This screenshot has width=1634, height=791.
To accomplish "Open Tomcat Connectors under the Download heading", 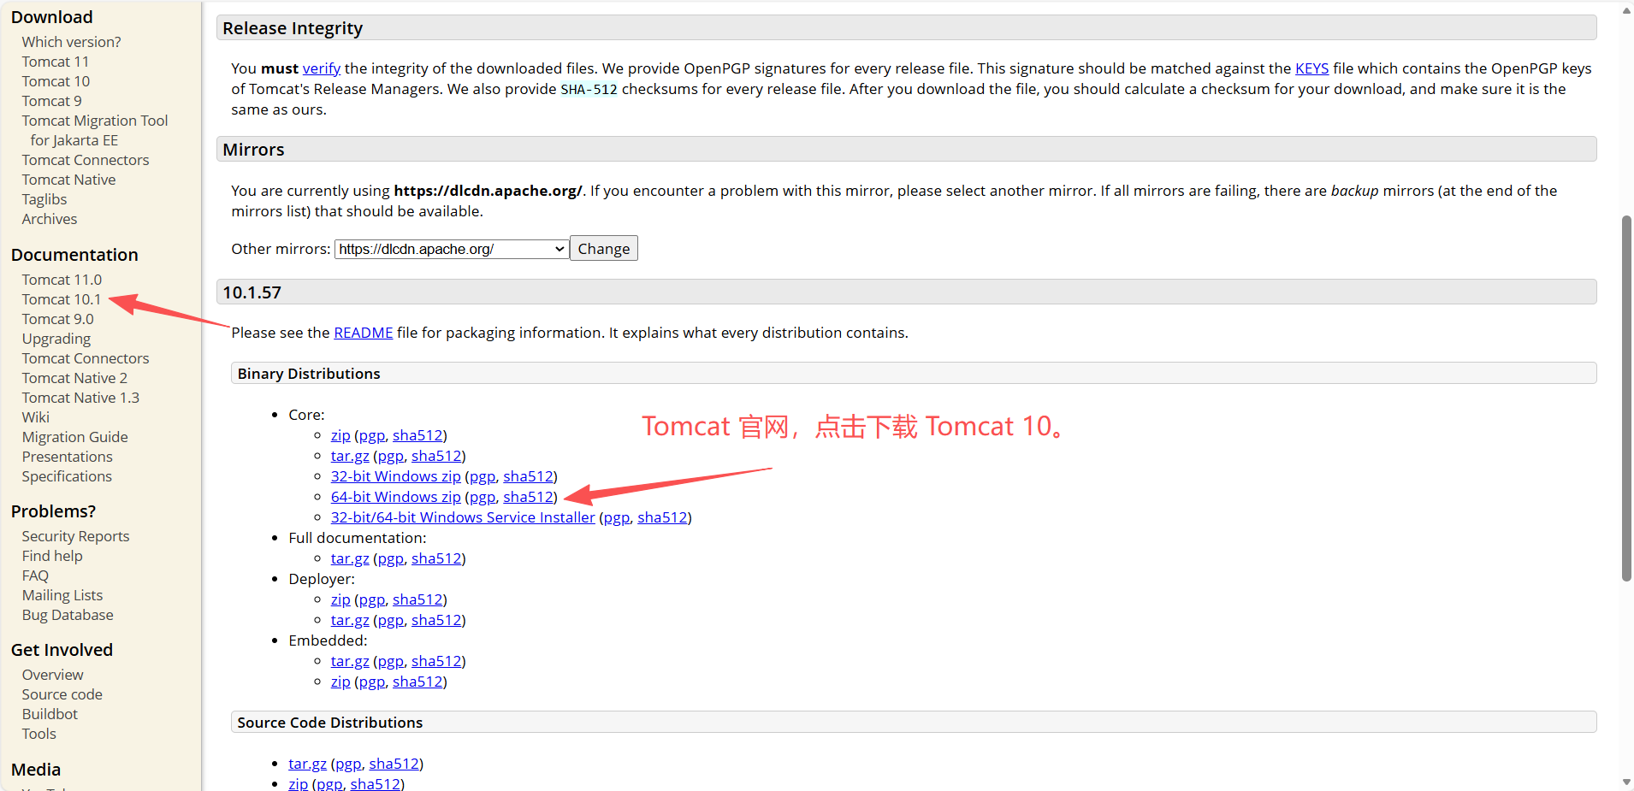I will click(x=86, y=160).
